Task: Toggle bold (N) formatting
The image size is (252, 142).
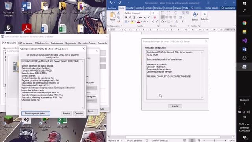Action: point(126,17)
